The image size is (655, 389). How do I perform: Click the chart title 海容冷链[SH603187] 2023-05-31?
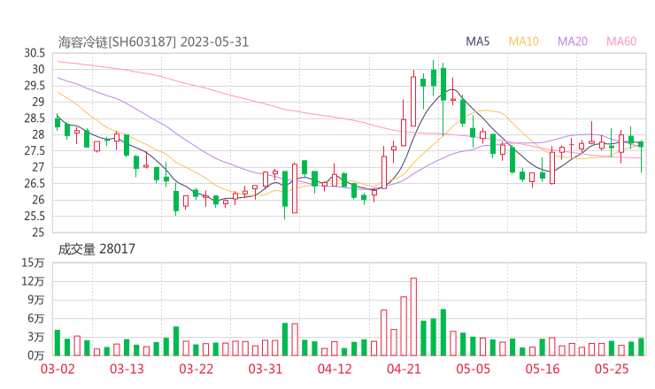153,42
